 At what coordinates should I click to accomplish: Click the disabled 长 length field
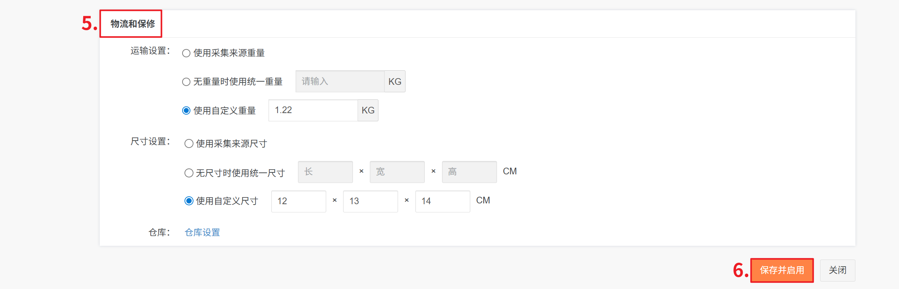click(325, 172)
